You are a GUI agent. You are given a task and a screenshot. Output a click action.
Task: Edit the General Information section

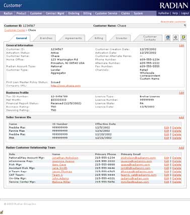[181, 45]
